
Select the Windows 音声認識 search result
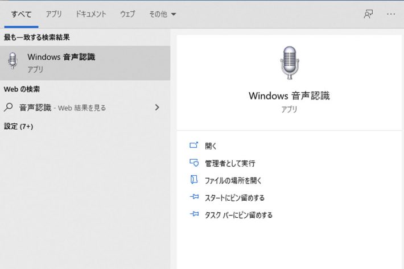point(85,63)
